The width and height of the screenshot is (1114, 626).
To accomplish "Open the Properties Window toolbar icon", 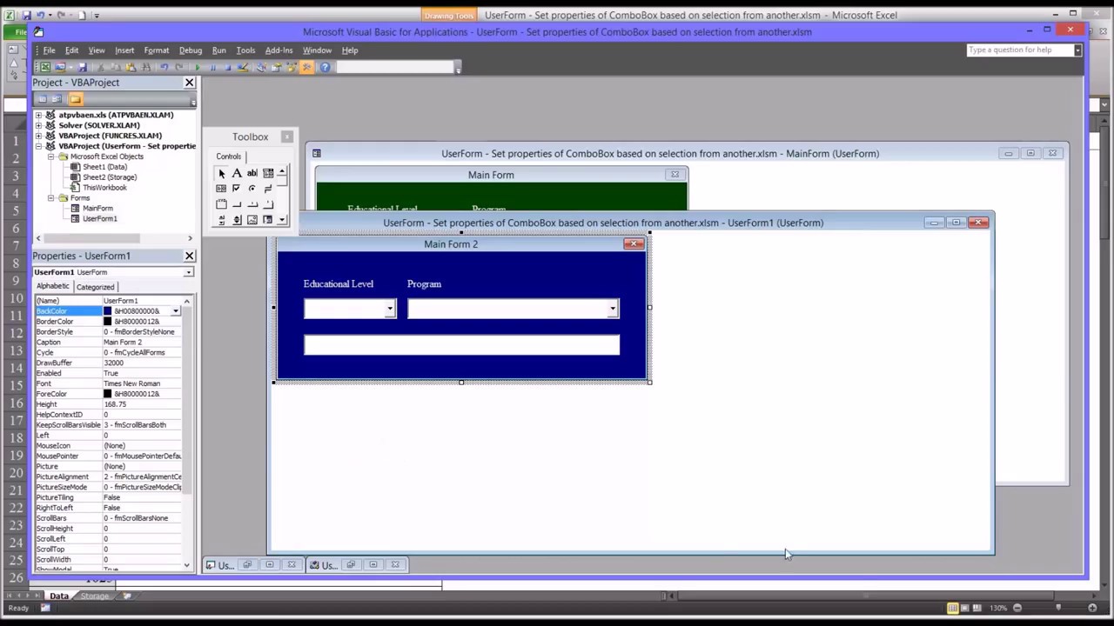I will (277, 67).
